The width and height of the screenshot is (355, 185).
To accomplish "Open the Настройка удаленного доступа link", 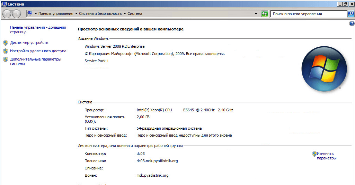I will (38, 51).
